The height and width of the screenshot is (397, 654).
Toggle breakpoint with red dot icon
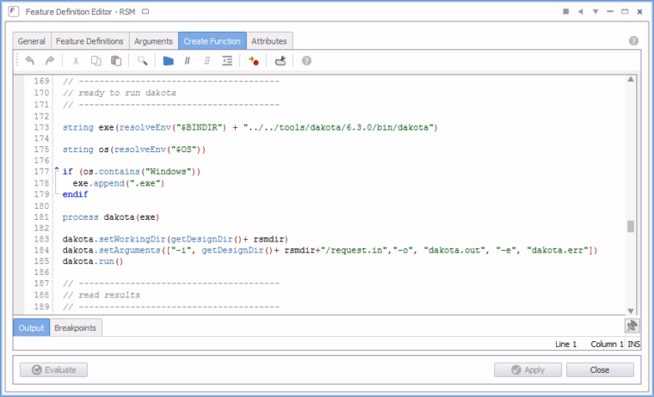254,61
